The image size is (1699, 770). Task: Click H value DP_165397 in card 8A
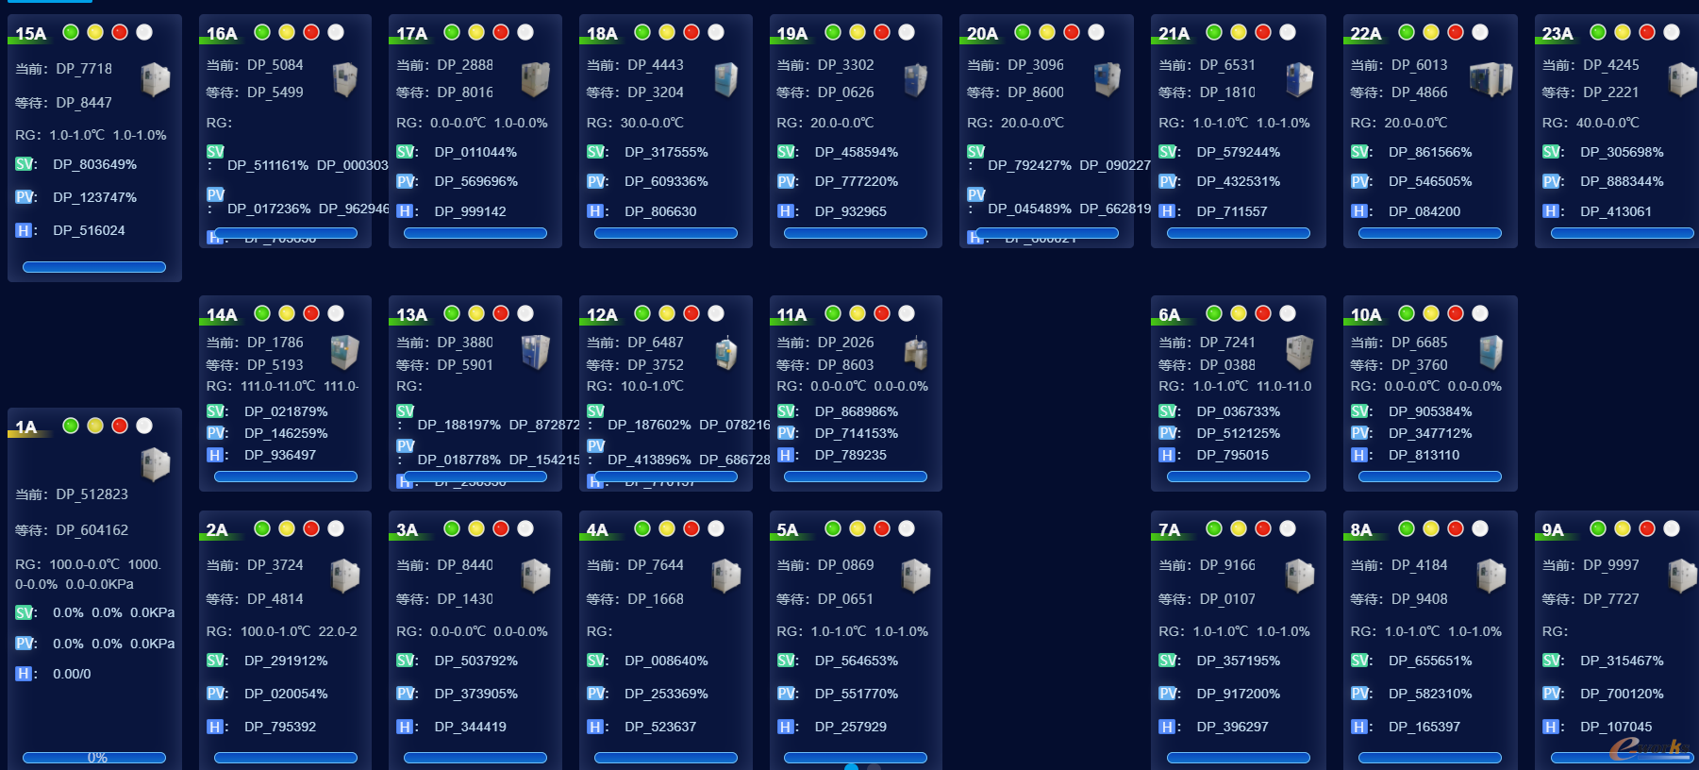pos(1424,727)
